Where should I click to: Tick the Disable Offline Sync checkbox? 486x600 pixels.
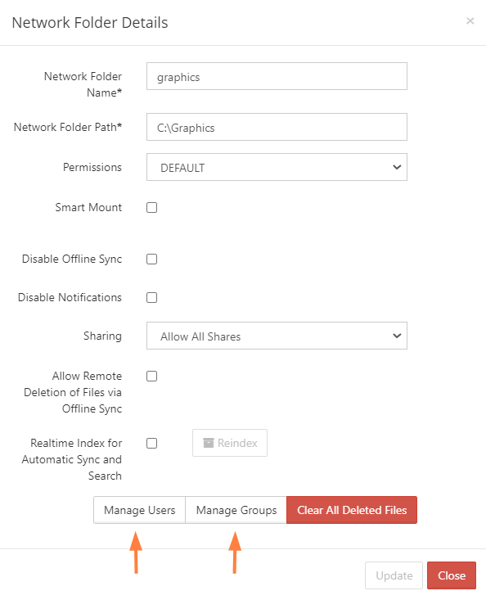152,259
